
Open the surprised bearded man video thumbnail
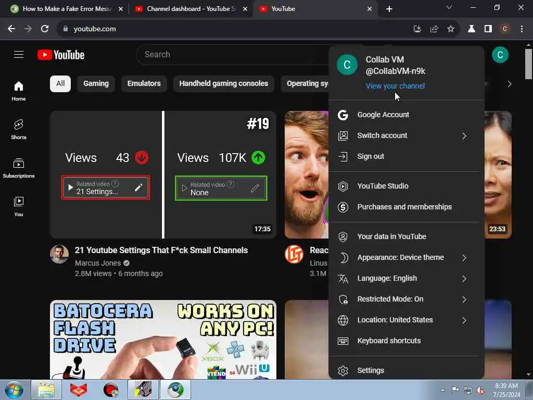[306, 174]
